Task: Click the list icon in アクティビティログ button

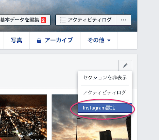Action: tap(63, 20)
